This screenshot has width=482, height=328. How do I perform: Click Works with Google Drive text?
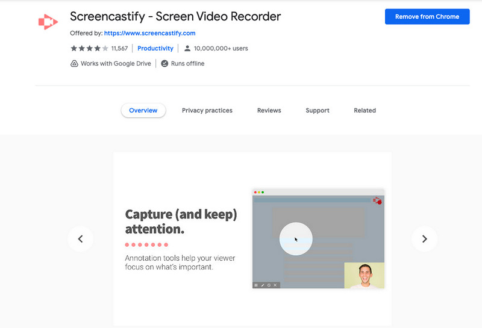point(116,64)
